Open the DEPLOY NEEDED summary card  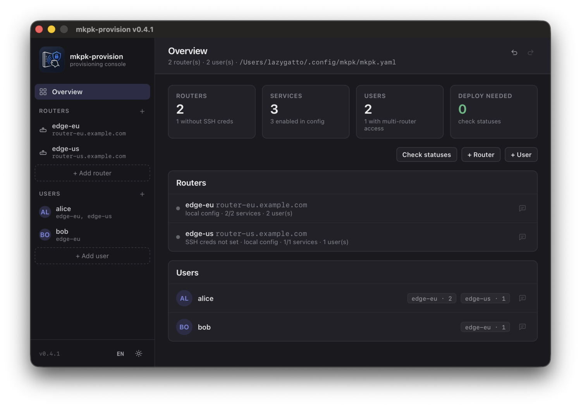coord(494,112)
